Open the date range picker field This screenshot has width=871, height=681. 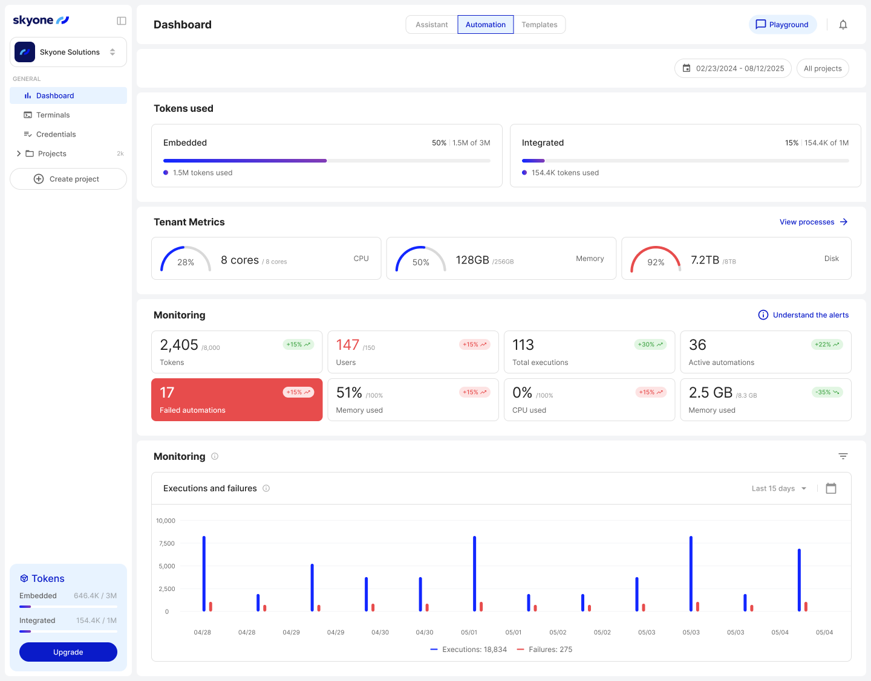(x=733, y=68)
